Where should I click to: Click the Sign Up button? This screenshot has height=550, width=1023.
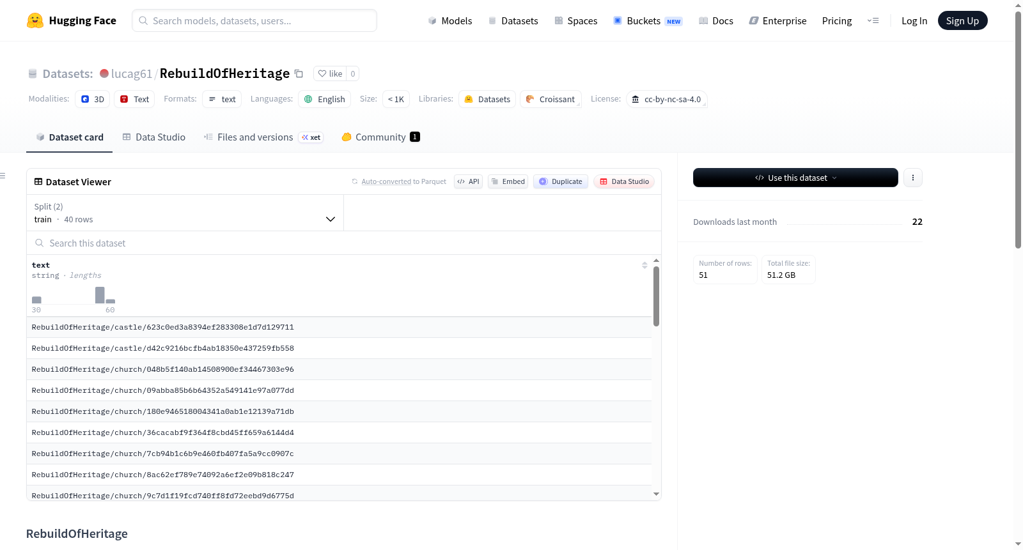[x=962, y=20]
